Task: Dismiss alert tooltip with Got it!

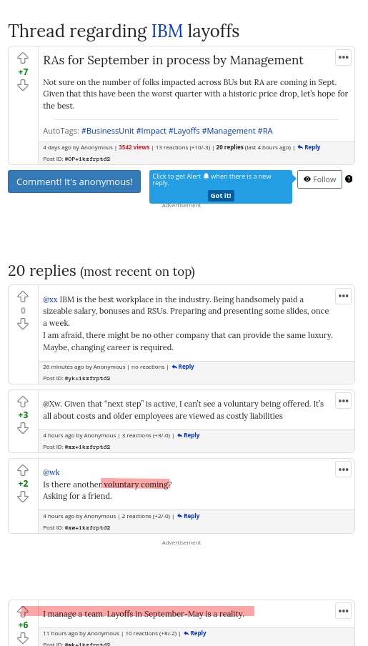Action: click(x=221, y=196)
